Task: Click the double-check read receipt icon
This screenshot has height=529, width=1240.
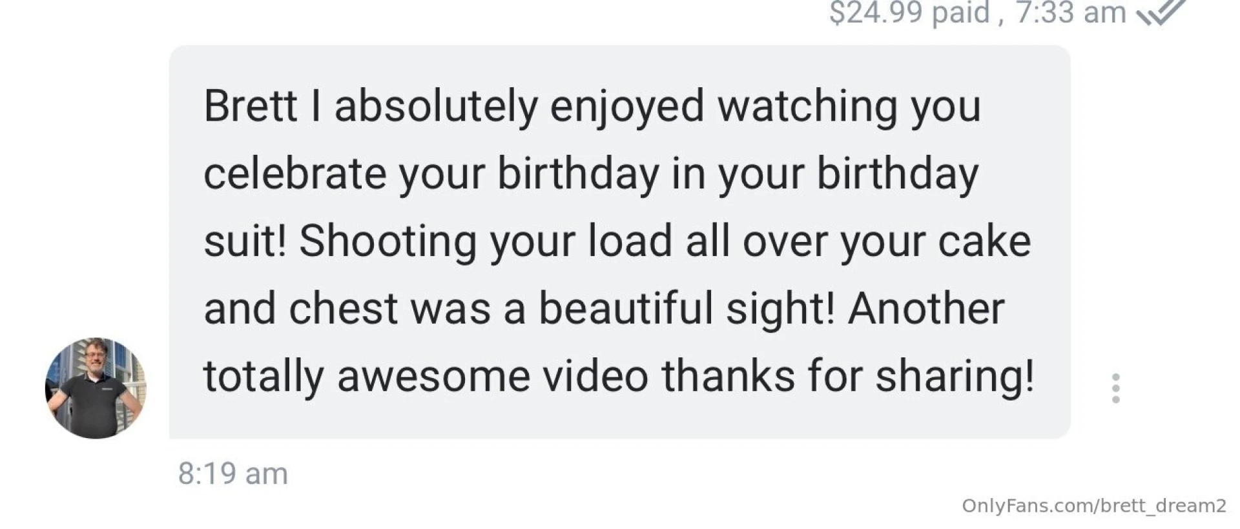Action: 1161,12
